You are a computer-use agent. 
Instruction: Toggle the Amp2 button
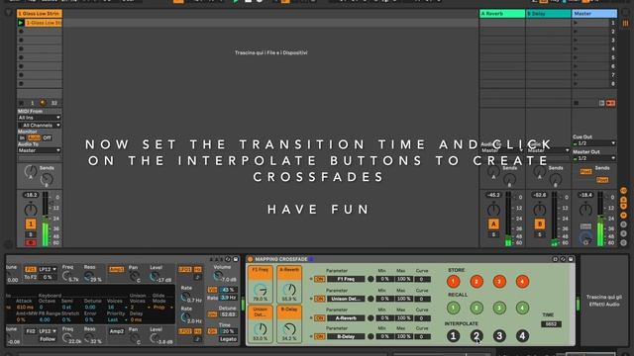click(117, 331)
